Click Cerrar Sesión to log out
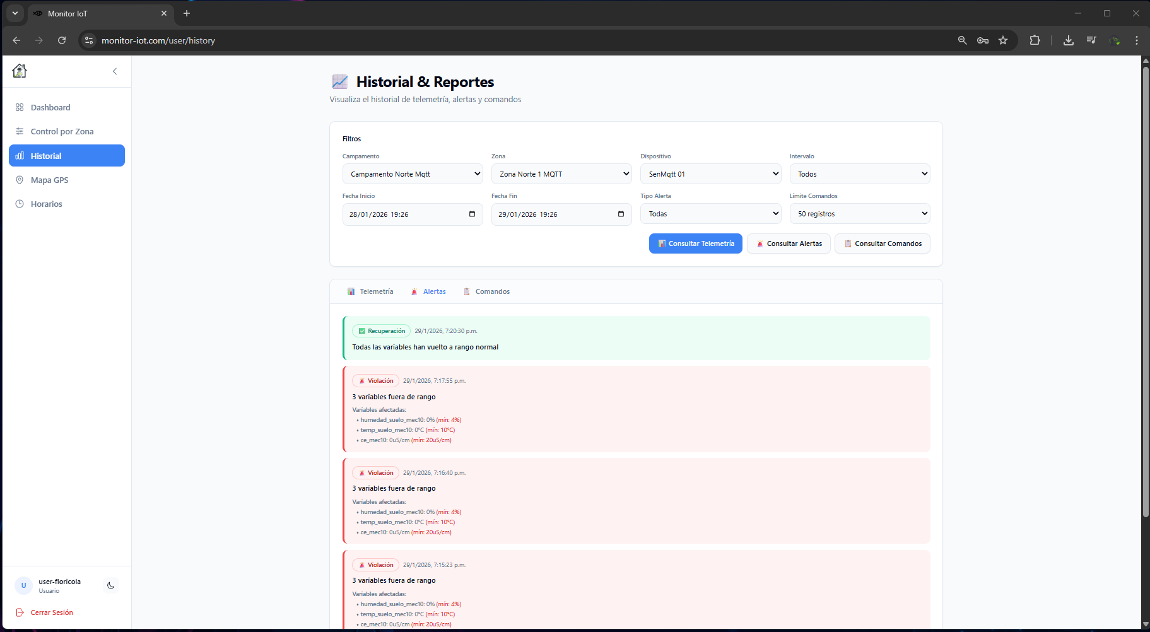Image resolution: width=1150 pixels, height=632 pixels. tap(52, 612)
